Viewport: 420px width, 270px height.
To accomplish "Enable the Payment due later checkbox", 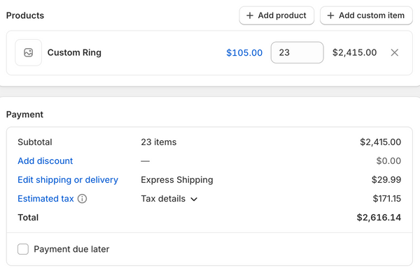I will coord(23,249).
